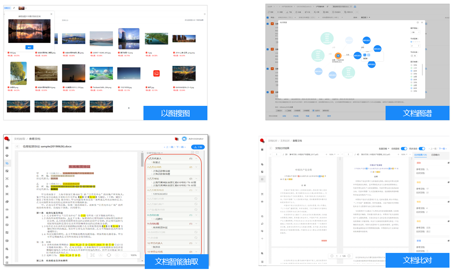Toggle checkbox of third document in graph window list
Screen dimensions: 456x272
(x=268, y=69)
